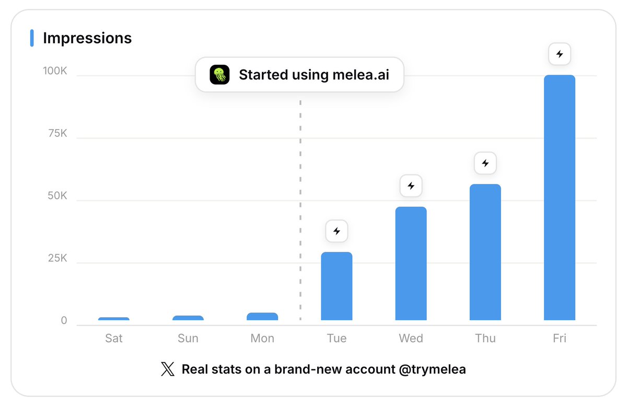Screen dimensions: 627x407
Task: Click the Sun label on x-axis
Action: (188, 338)
